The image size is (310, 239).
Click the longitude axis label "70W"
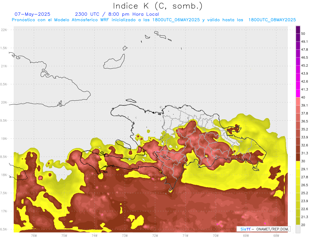215,235
